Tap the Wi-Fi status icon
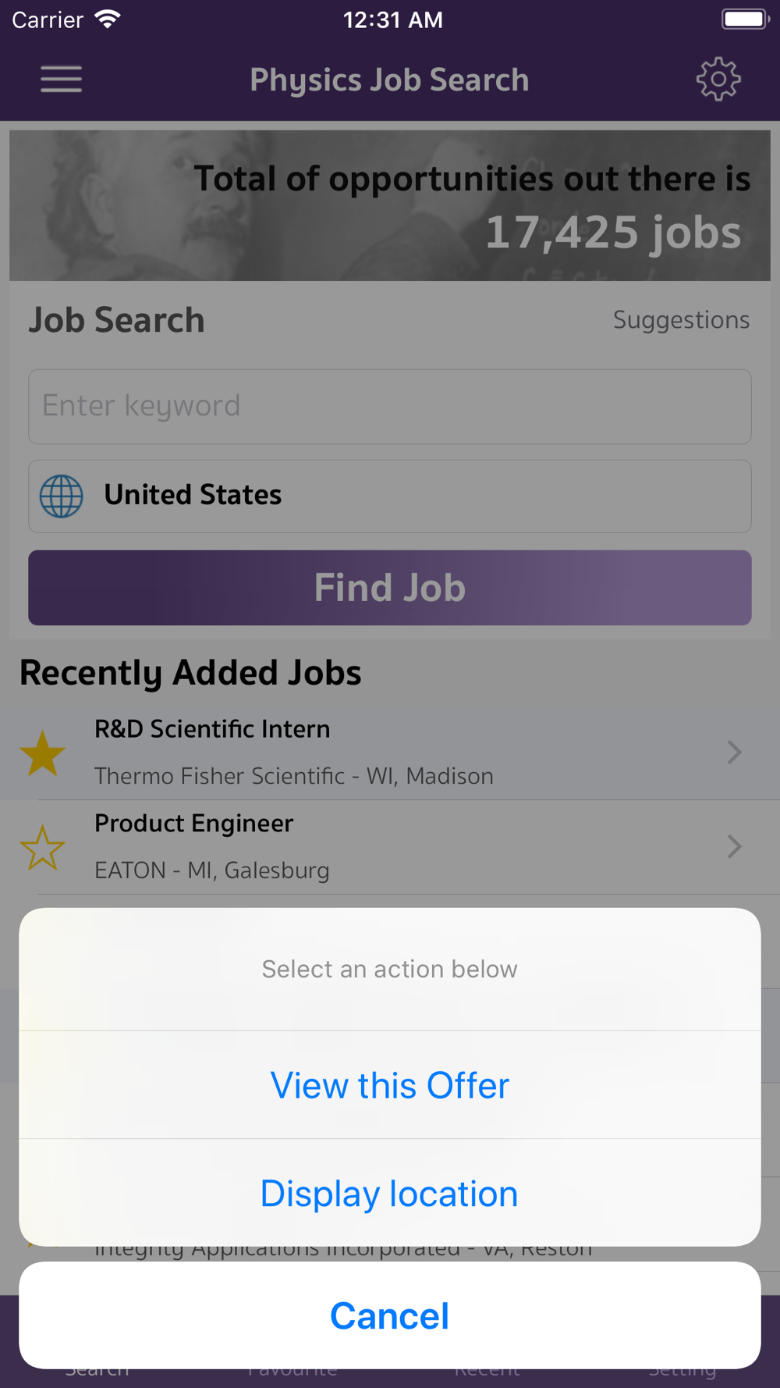This screenshot has width=780, height=1388. 107,20
